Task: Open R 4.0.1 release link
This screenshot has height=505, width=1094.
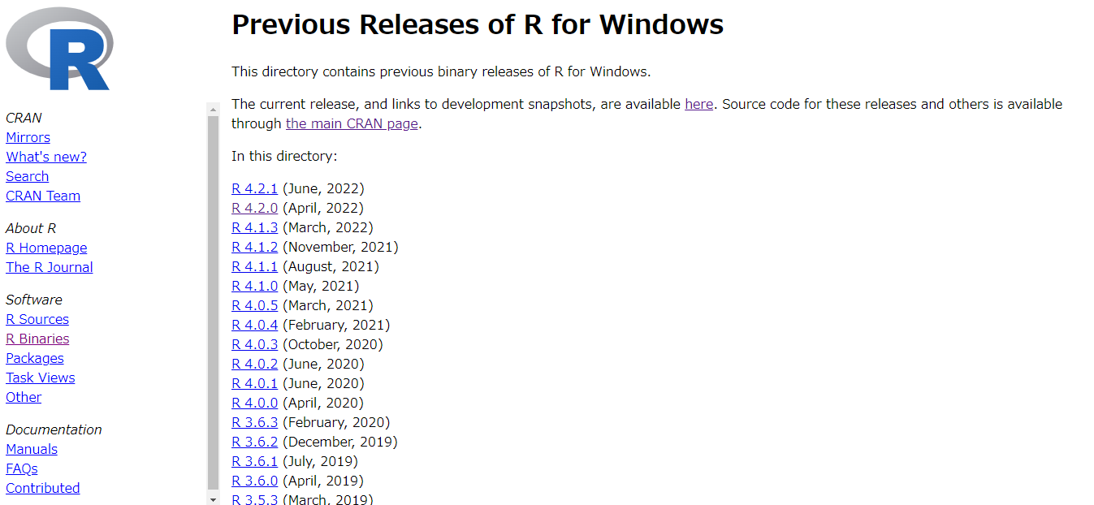Action: click(x=254, y=383)
